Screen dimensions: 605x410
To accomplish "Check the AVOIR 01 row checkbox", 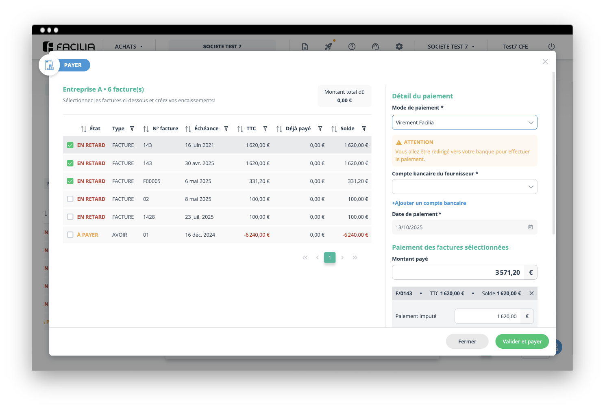I will (x=70, y=235).
